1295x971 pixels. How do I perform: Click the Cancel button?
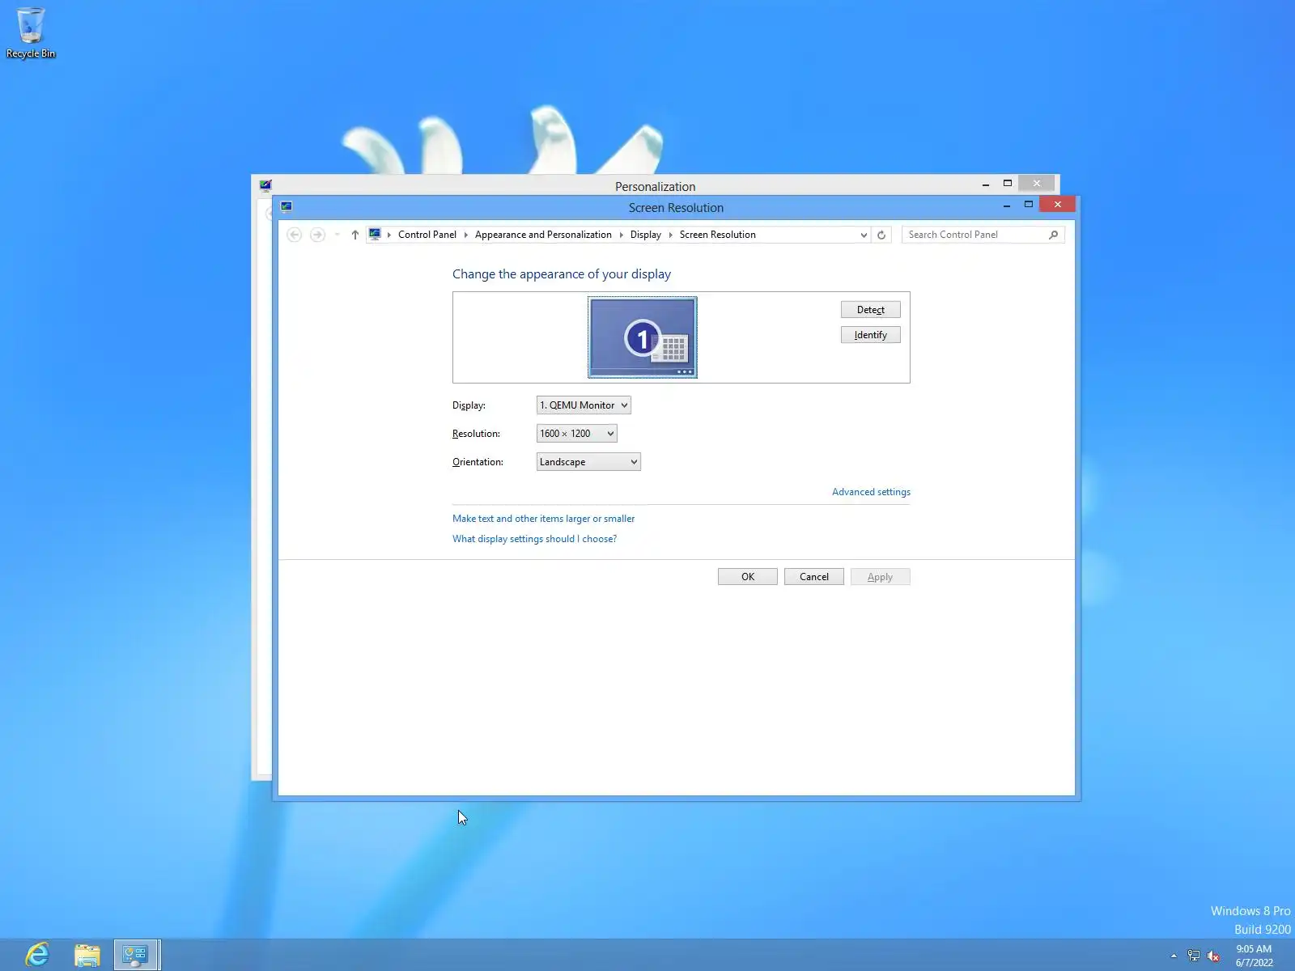(814, 577)
